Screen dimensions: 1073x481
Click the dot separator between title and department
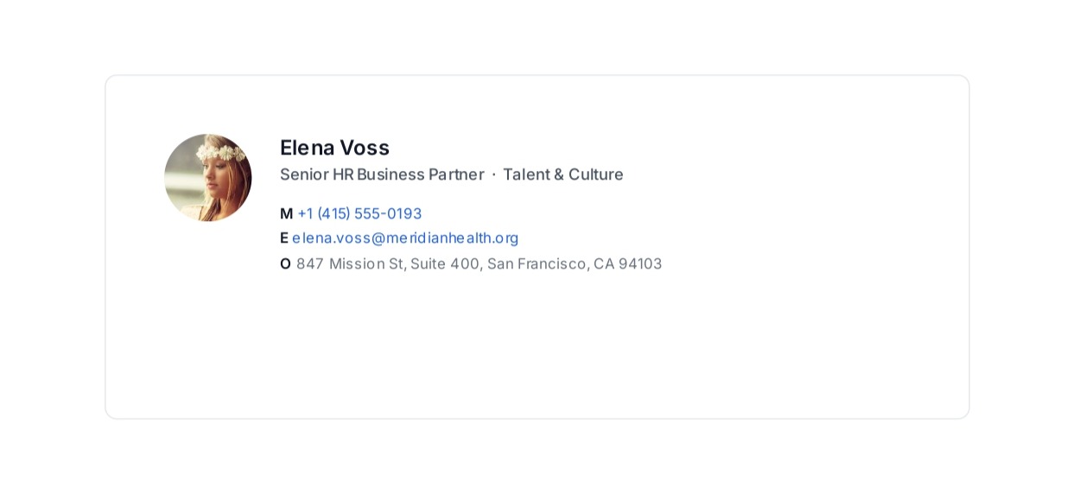click(493, 174)
